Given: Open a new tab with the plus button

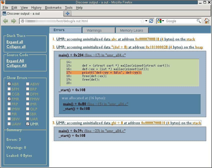Looking at the screenshot, I should pos(68,13).
